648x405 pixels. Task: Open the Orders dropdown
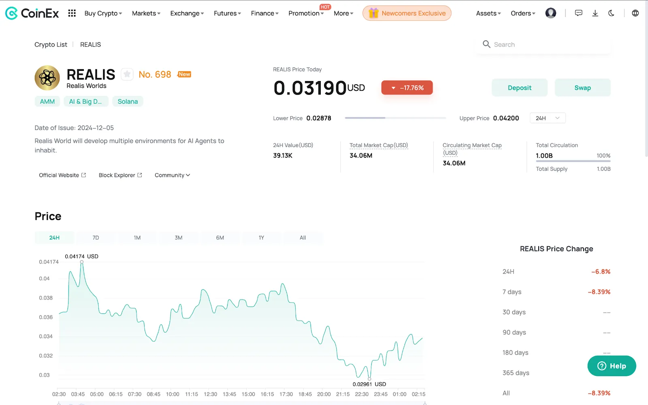click(523, 13)
